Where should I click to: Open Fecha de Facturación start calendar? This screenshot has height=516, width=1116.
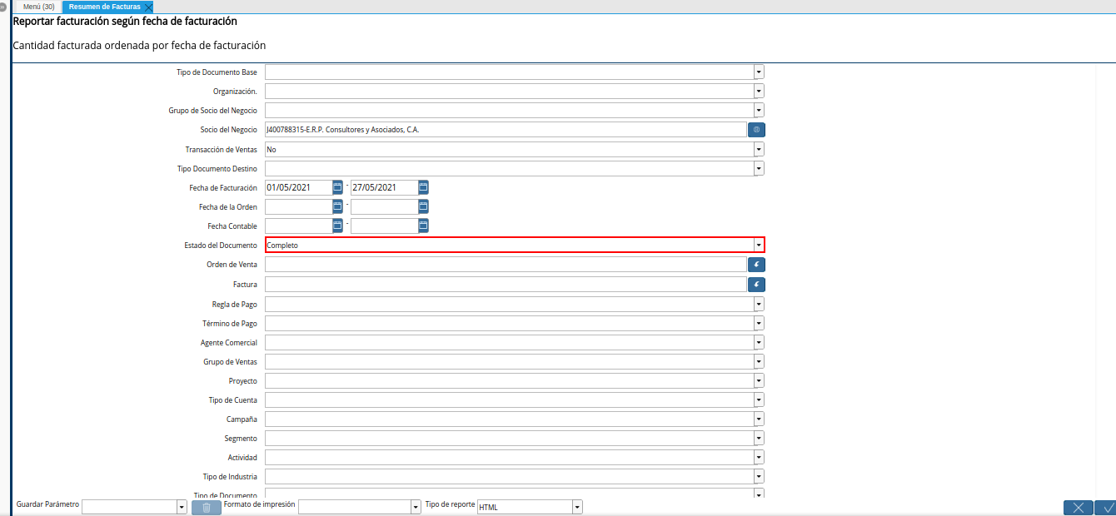(x=337, y=187)
